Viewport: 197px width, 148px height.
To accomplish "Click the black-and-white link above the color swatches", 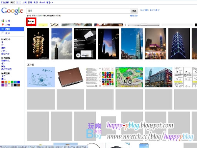I will (3, 79).
